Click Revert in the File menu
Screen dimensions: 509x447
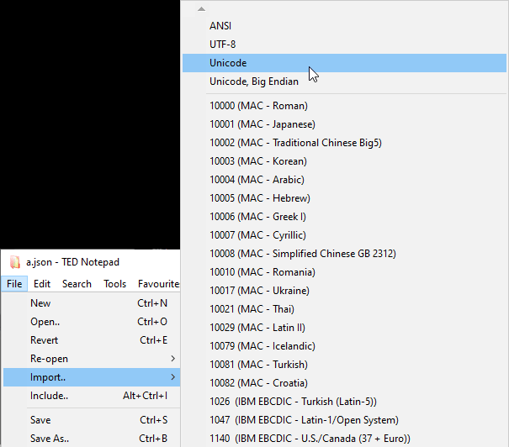tap(45, 340)
